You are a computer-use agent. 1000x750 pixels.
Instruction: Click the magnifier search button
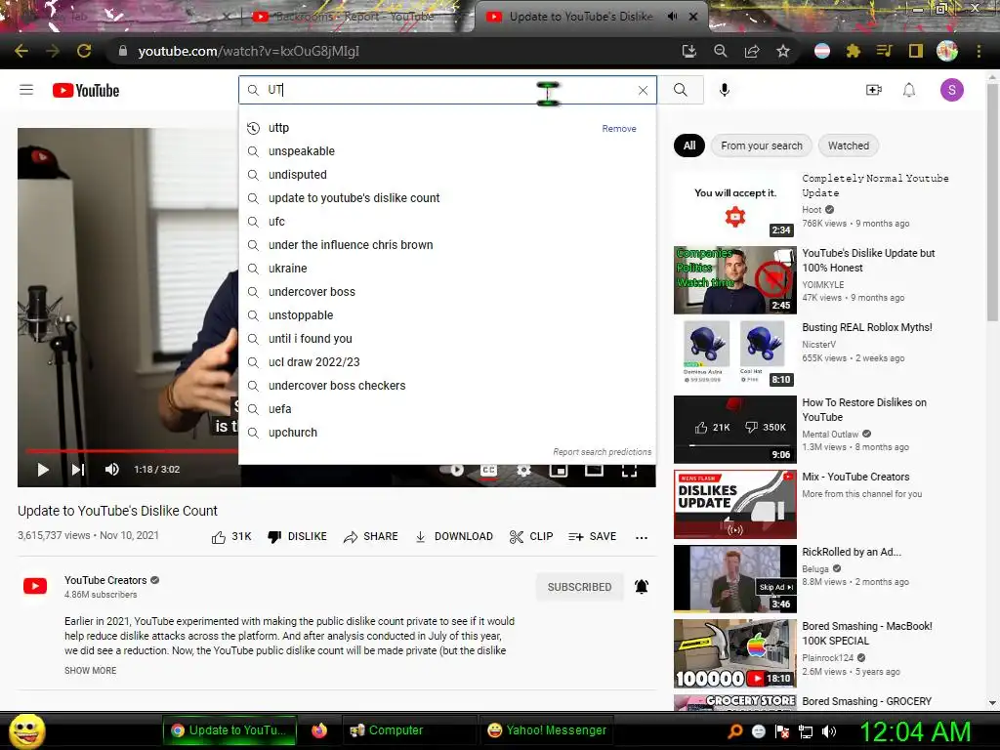coord(681,90)
